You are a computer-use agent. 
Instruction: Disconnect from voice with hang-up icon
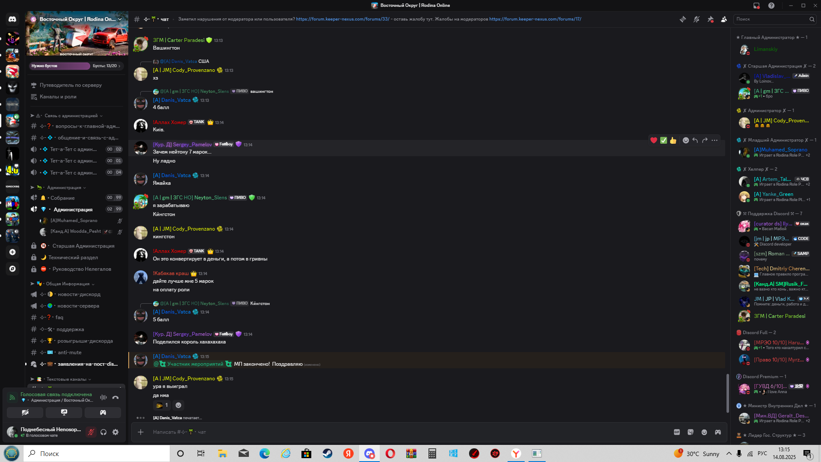pos(115,397)
